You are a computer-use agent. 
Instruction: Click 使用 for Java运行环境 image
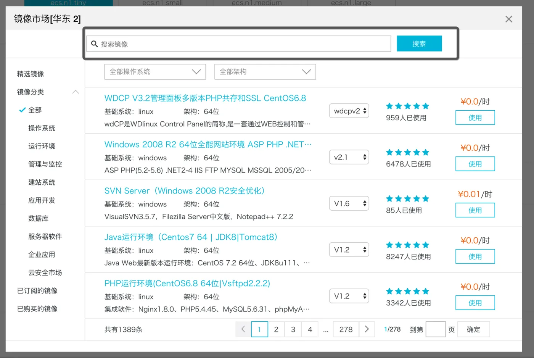[475, 256]
